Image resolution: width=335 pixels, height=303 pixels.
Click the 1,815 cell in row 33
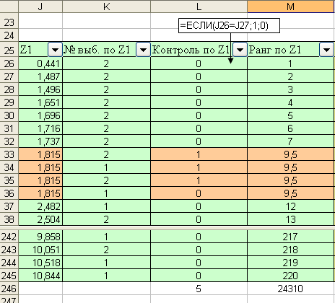click(40, 154)
